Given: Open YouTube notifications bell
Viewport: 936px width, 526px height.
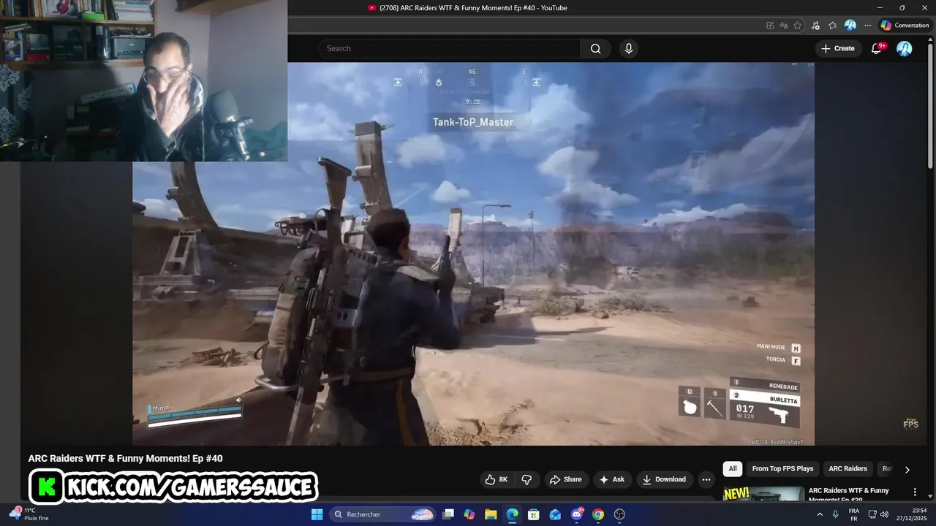Looking at the screenshot, I should (877, 48).
